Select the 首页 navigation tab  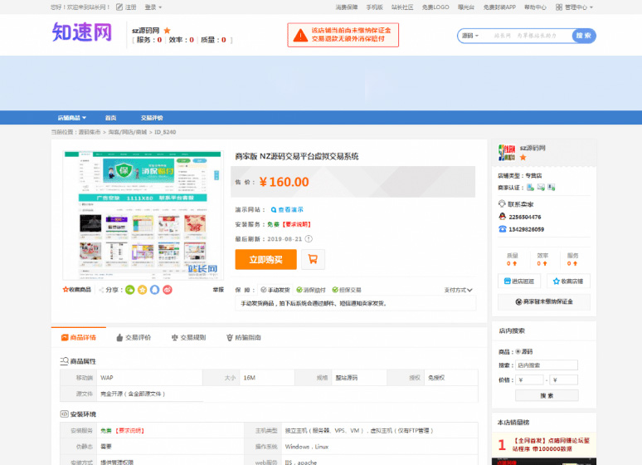point(110,118)
